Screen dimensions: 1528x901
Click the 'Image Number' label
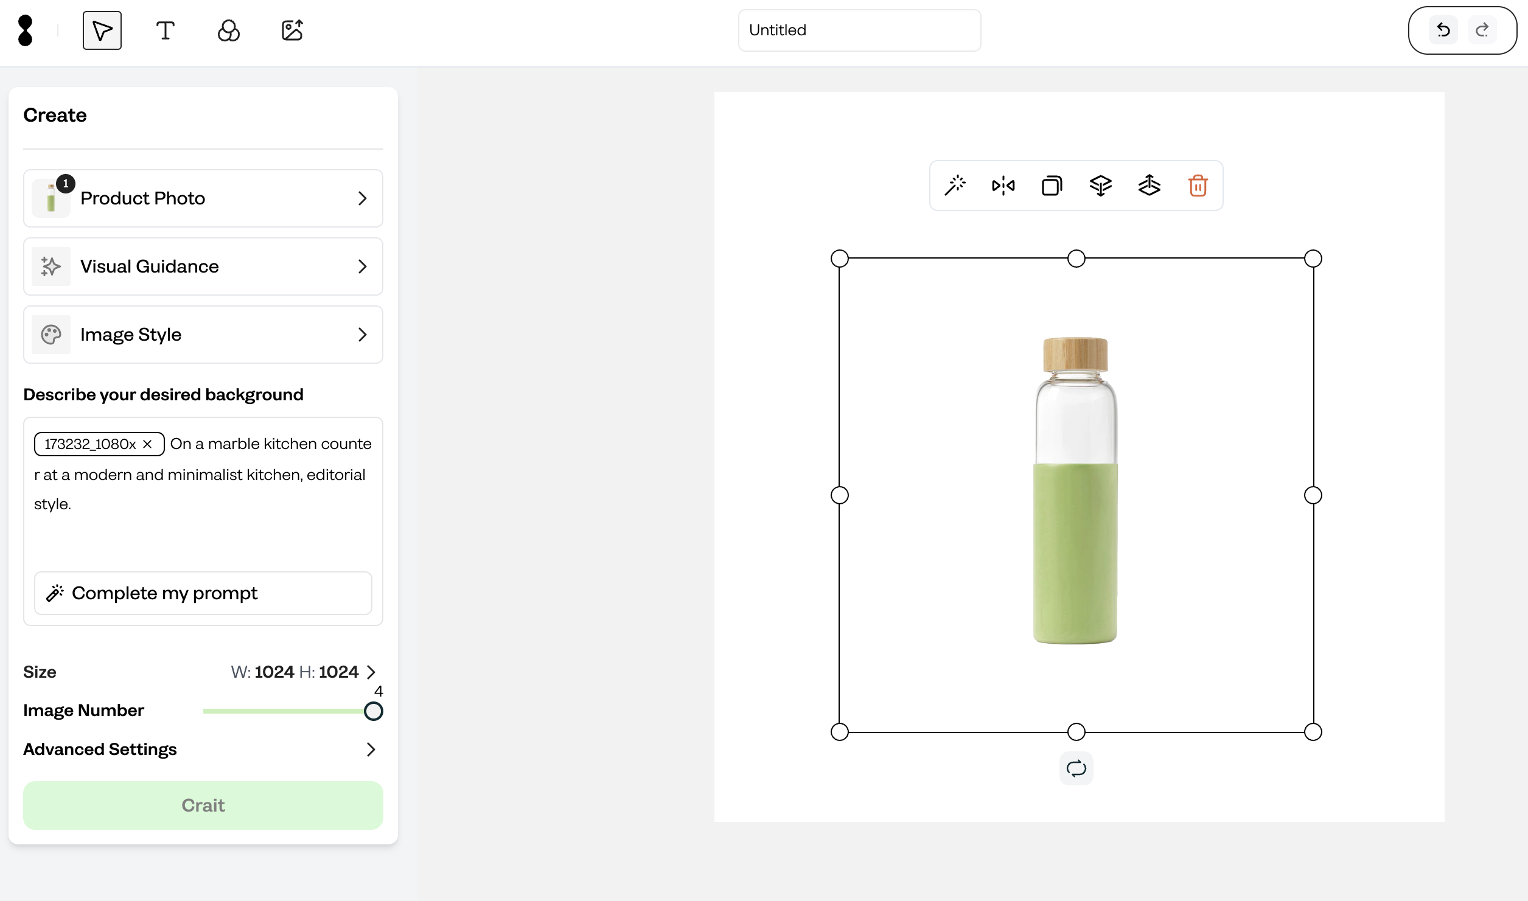click(83, 711)
